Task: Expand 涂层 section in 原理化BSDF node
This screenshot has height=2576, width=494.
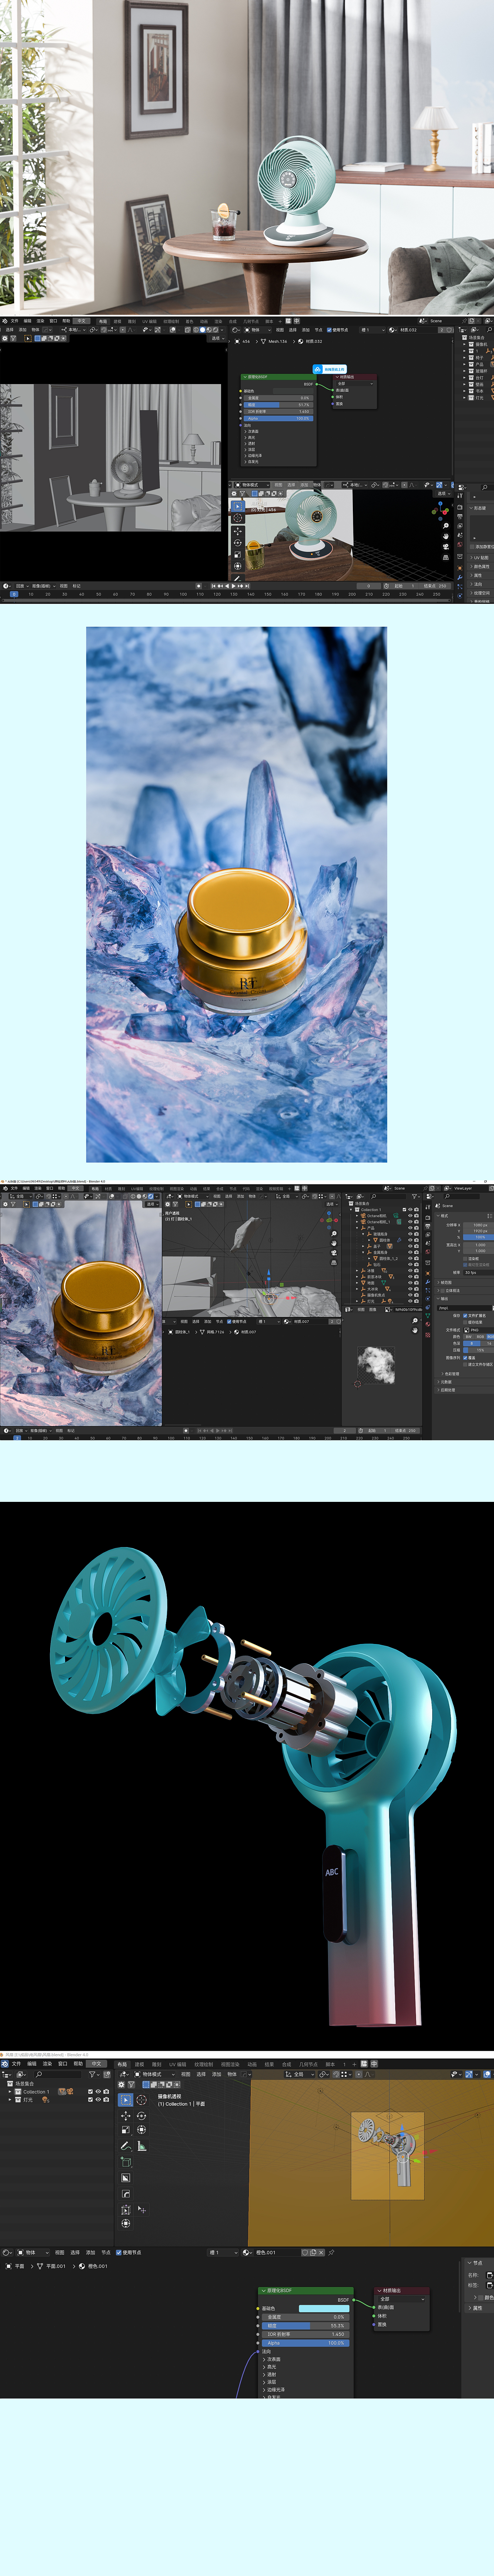Action: [x=271, y=2382]
